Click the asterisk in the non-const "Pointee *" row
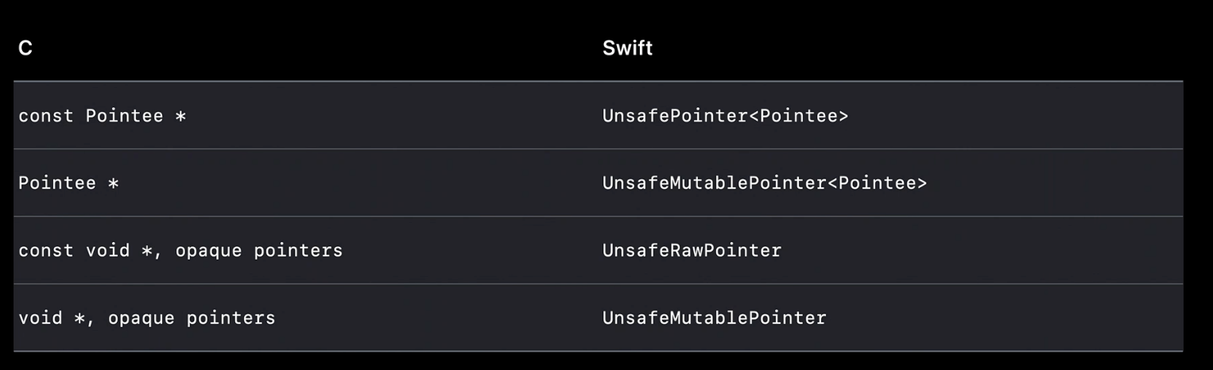The height and width of the screenshot is (370, 1213). [114, 183]
